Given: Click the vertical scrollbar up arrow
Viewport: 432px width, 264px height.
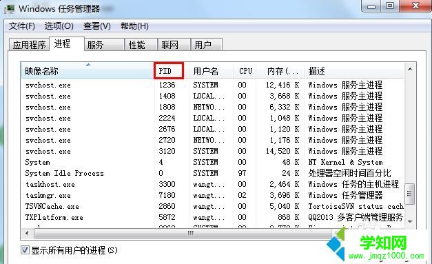Looking at the screenshot, I should click(x=410, y=69).
